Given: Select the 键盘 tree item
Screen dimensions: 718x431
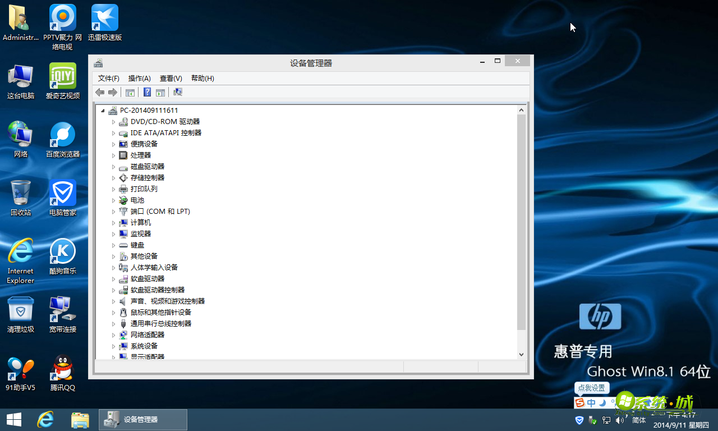Looking at the screenshot, I should coord(136,245).
